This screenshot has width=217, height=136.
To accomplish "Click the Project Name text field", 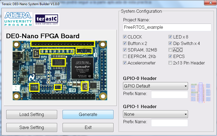I will point(167,27).
